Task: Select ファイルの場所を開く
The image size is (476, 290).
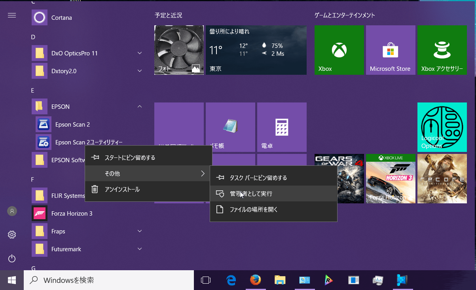Action: click(273, 209)
